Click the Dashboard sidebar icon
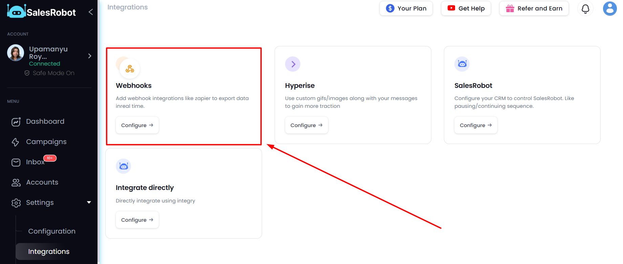Image resolution: width=623 pixels, height=264 pixels. click(16, 122)
